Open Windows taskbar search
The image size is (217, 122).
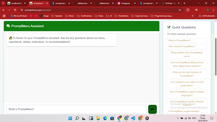click(77, 118)
